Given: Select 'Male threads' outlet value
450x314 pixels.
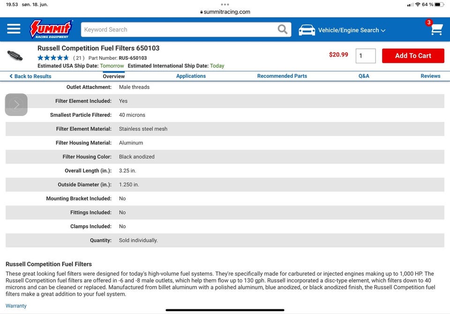Looking at the screenshot, I should tap(135, 87).
